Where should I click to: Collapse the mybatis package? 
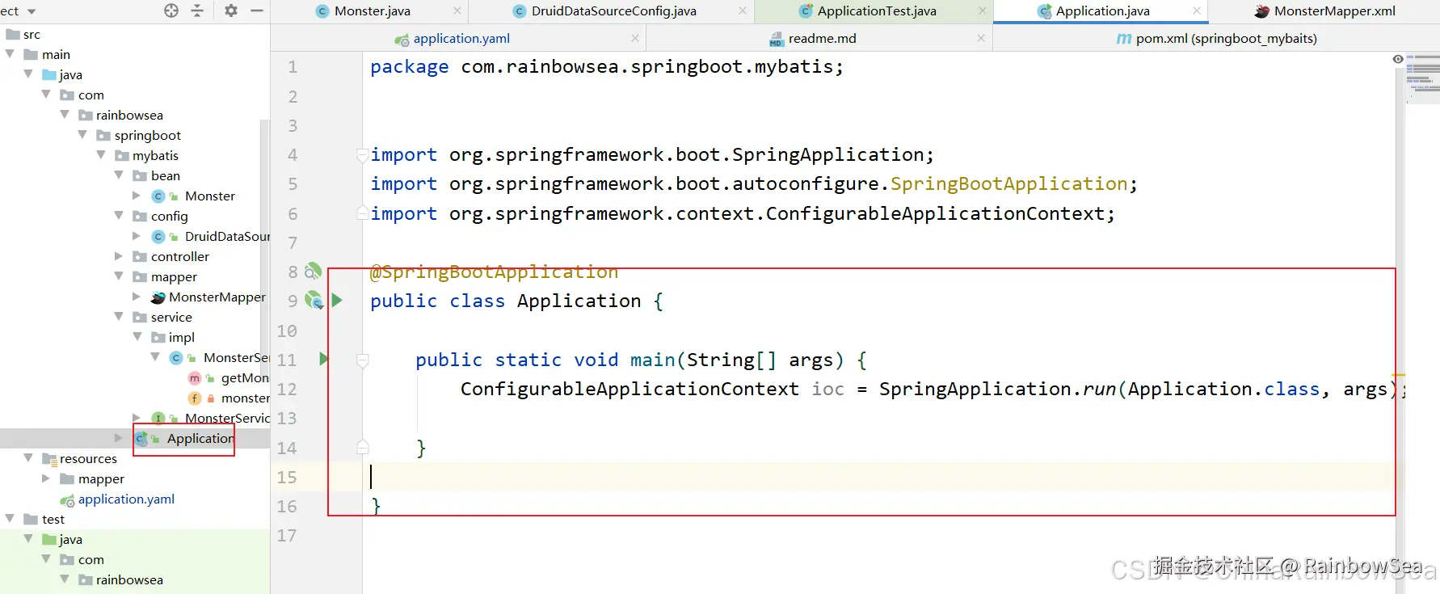tap(101, 155)
